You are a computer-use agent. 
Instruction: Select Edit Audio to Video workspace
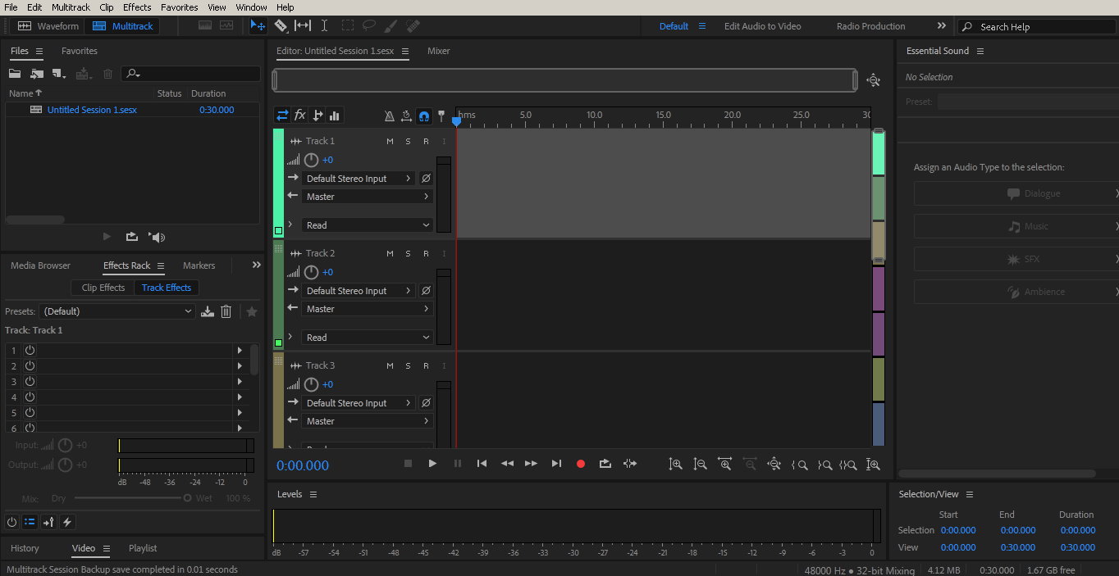tap(762, 26)
